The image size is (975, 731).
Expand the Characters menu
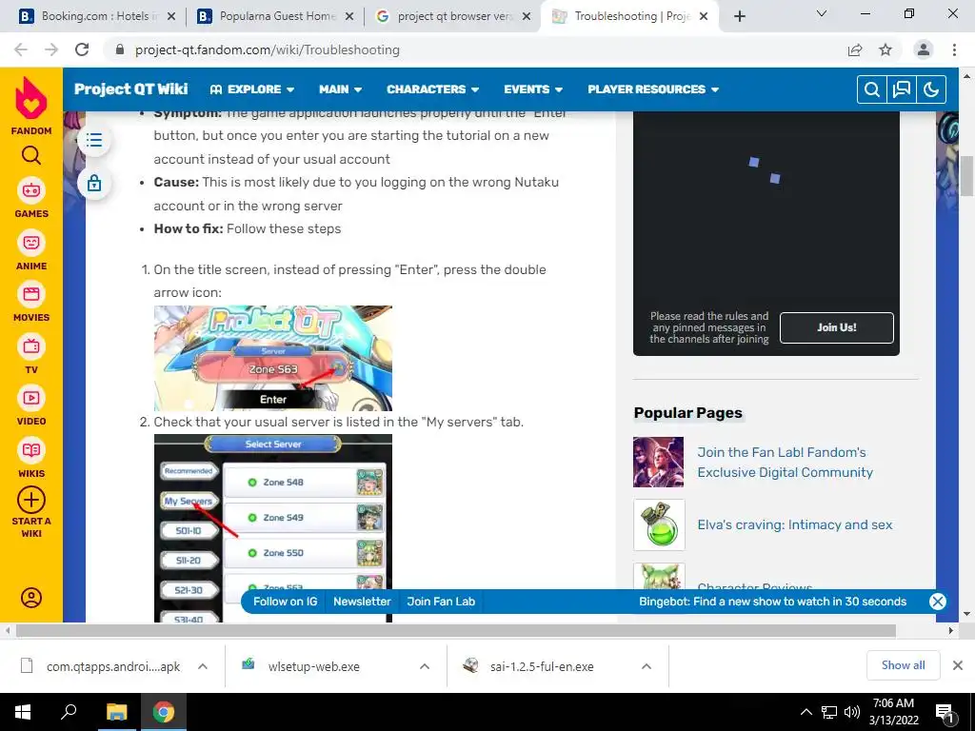(433, 89)
